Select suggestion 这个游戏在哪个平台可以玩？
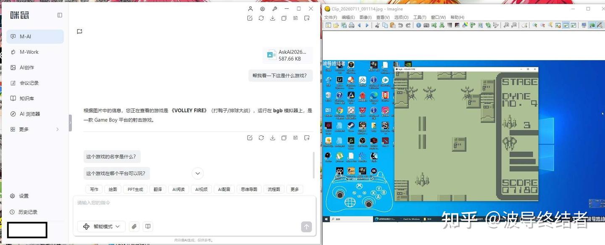 [x=117, y=173]
